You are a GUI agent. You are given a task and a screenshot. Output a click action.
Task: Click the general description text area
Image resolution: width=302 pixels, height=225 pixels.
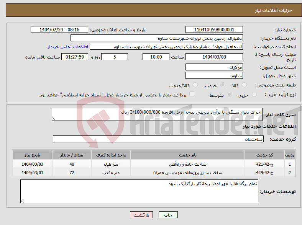[x=157, y=114]
